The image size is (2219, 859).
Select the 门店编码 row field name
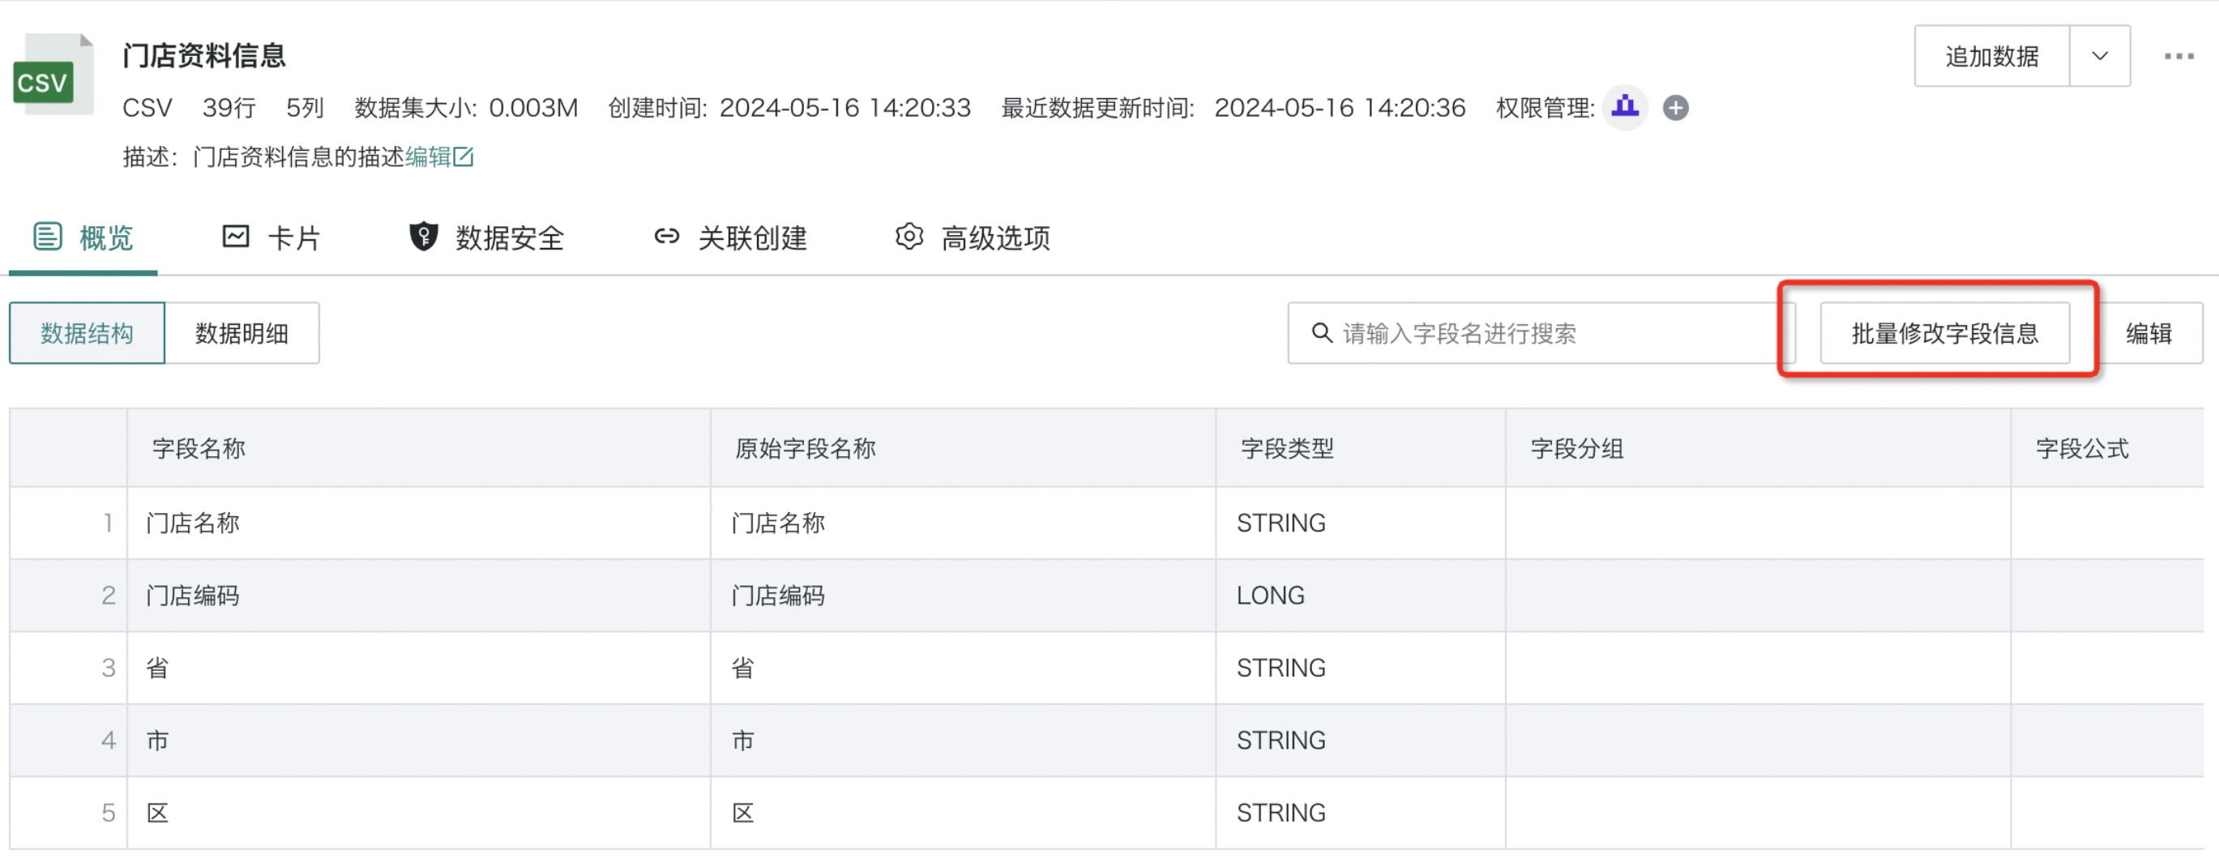193,596
